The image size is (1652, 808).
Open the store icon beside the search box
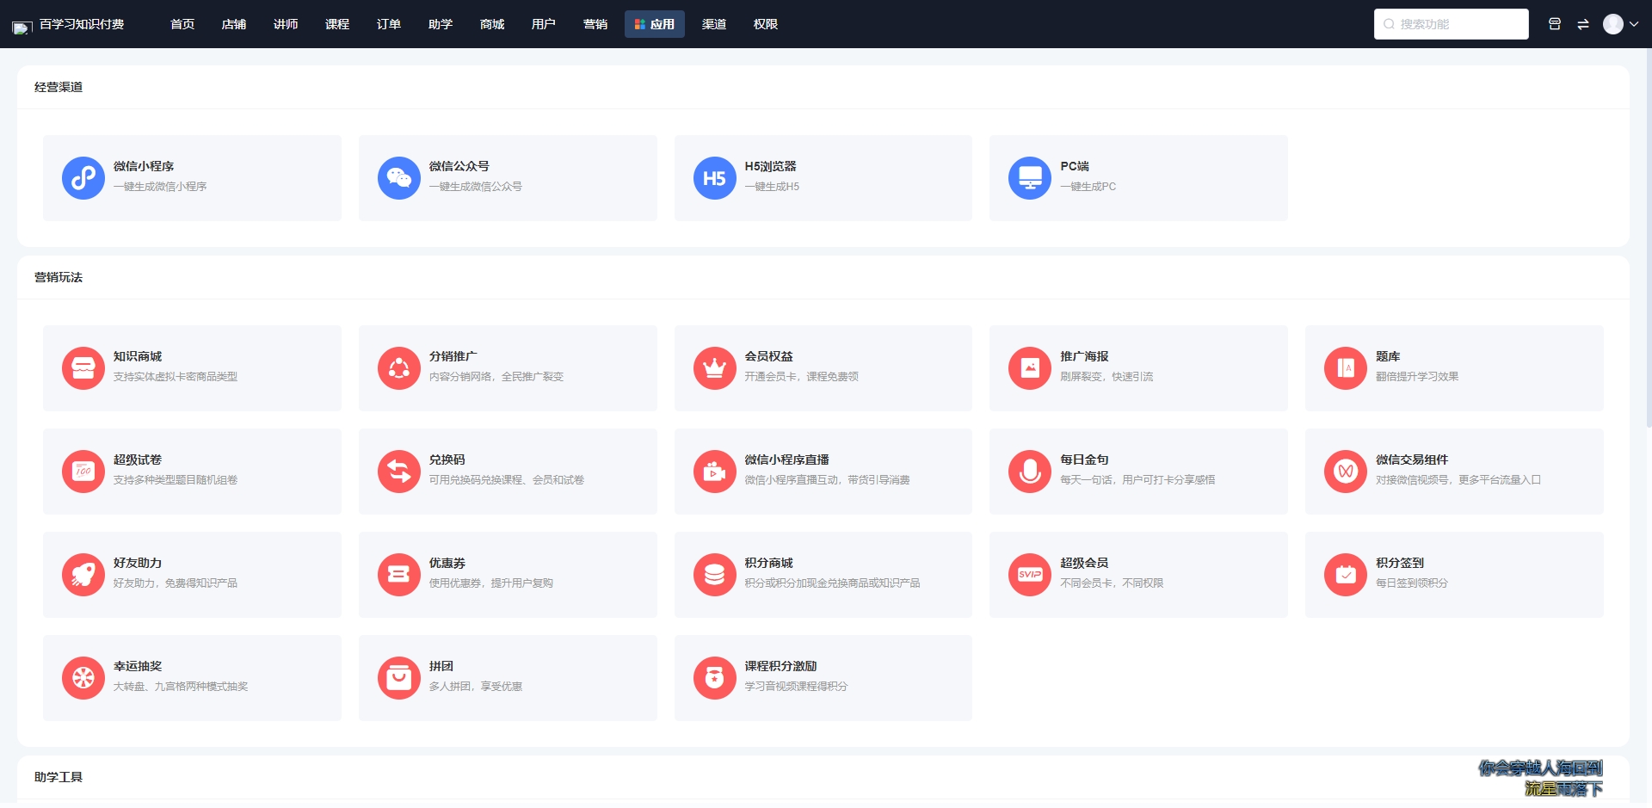click(1555, 24)
